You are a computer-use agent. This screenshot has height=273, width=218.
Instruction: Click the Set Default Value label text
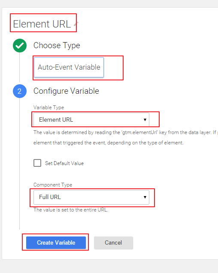pyautogui.click(x=64, y=163)
